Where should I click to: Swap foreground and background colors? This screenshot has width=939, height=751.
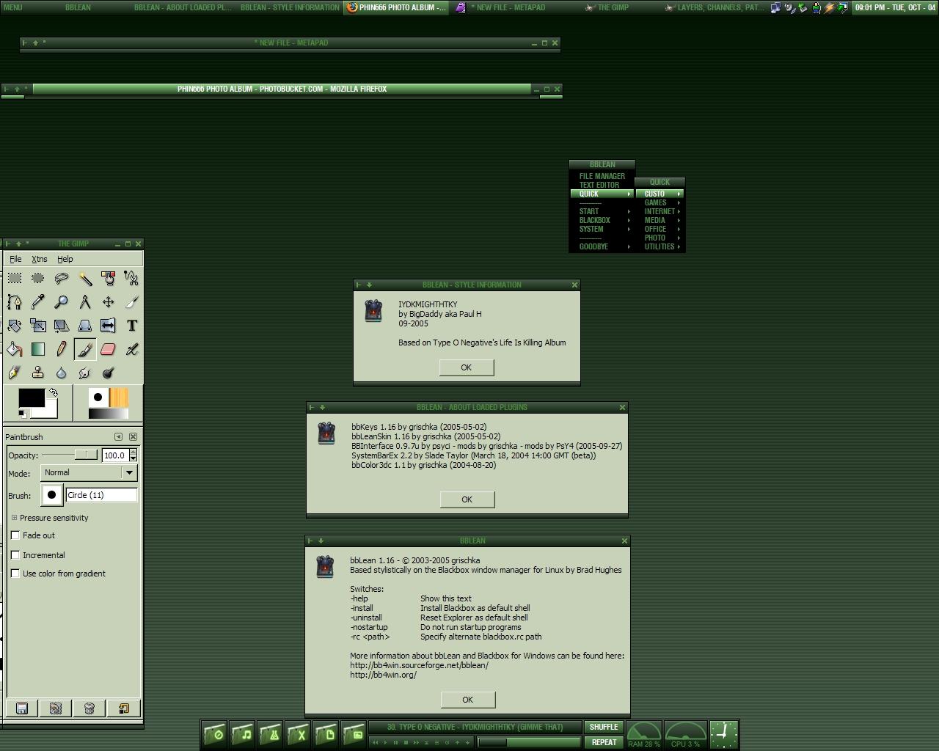click(x=53, y=392)
